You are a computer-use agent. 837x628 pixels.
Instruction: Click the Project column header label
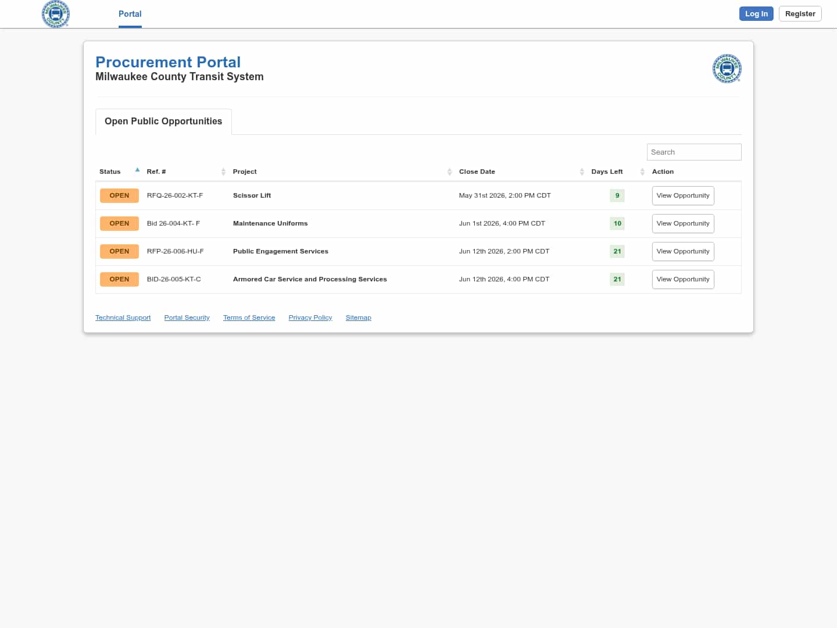point(245,172)
